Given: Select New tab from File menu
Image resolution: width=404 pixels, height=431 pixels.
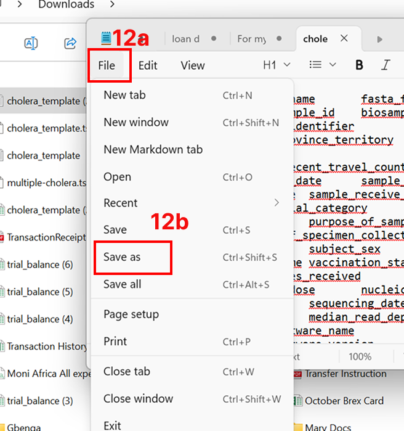Looking at the screenshot, I should 192,95.
